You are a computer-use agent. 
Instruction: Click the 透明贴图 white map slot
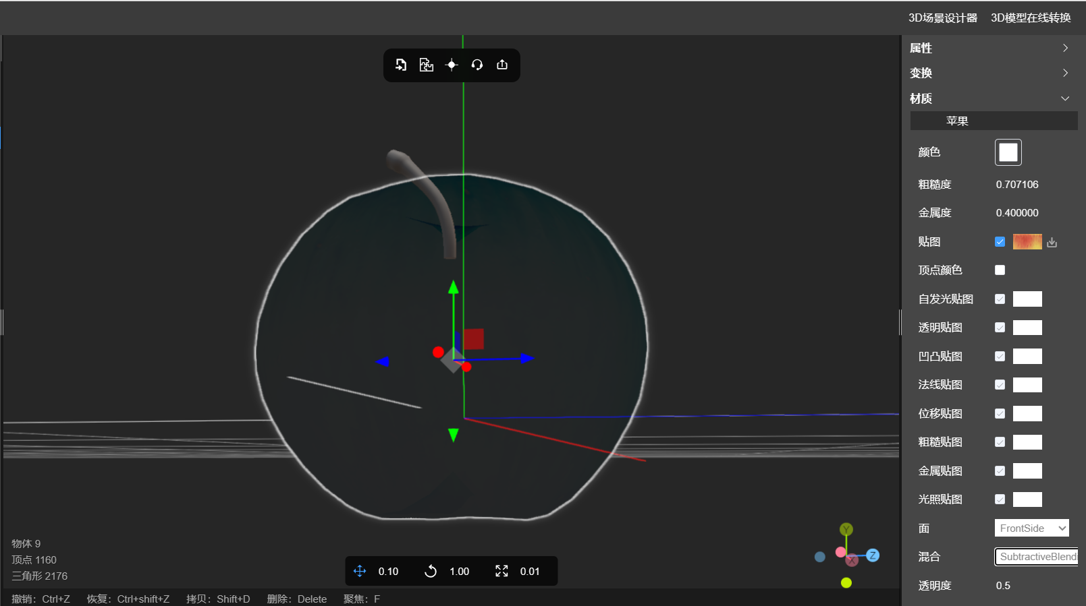pos(1027,328)
